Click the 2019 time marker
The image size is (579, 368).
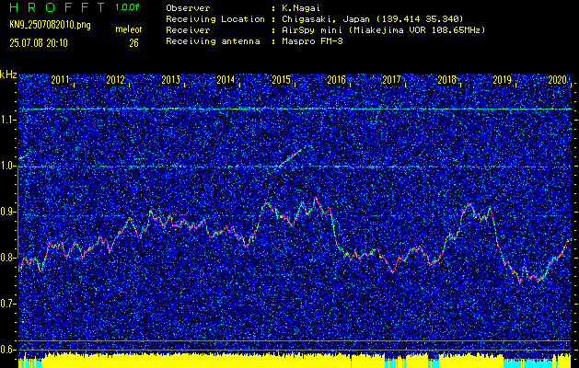[x=503, y=80]
